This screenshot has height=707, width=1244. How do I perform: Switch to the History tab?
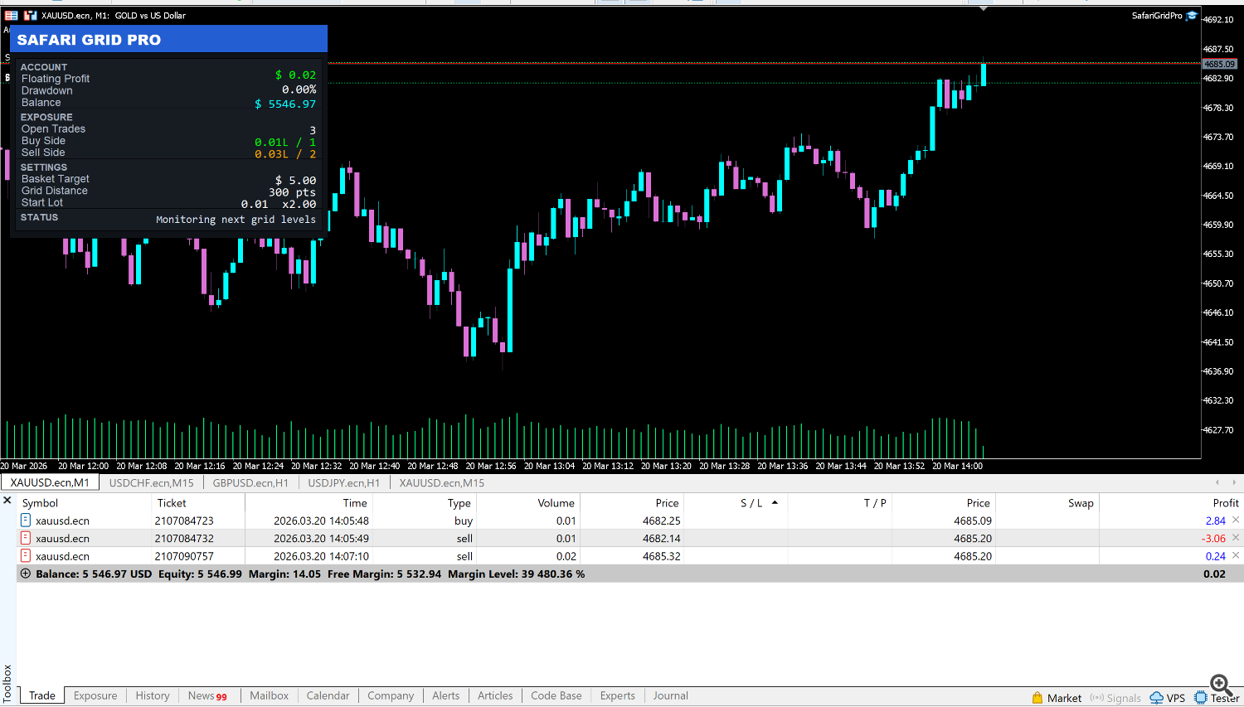point(152,695)
